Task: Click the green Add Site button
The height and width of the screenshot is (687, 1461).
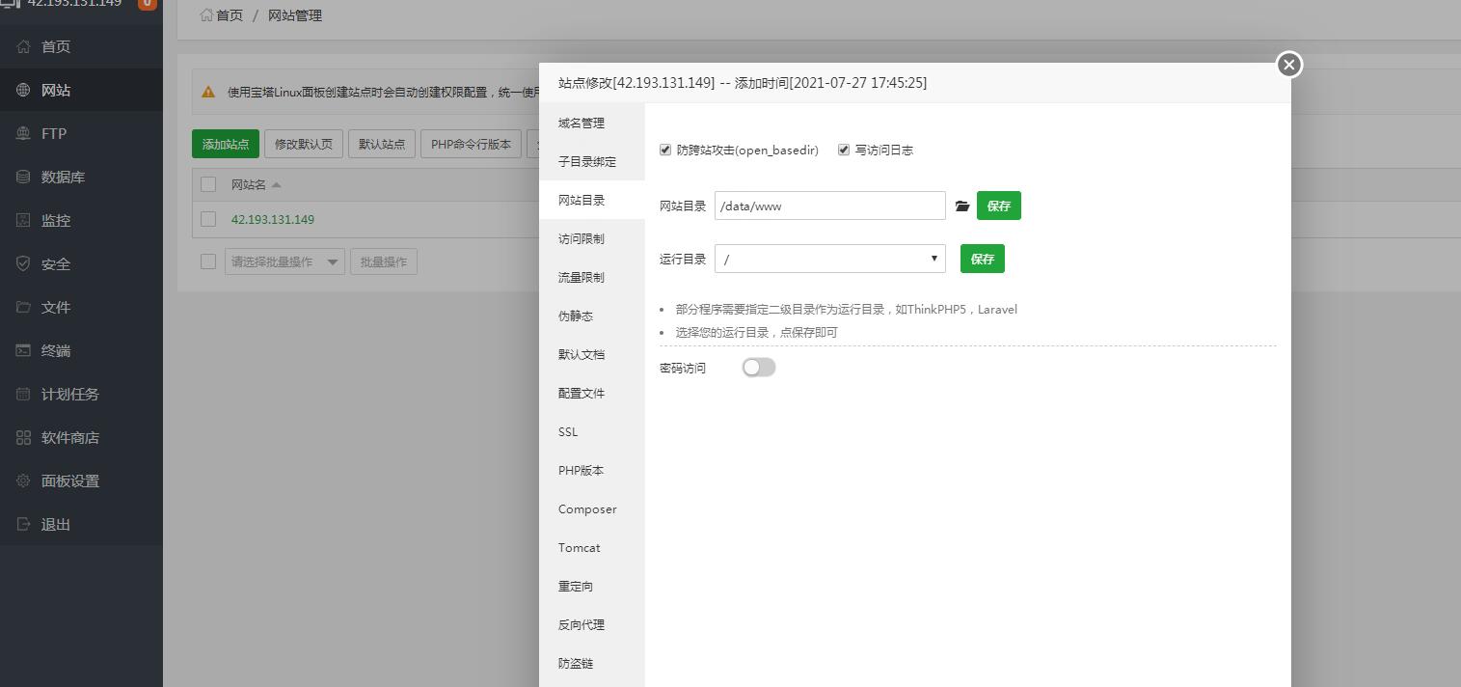Action: pos(225,144)
